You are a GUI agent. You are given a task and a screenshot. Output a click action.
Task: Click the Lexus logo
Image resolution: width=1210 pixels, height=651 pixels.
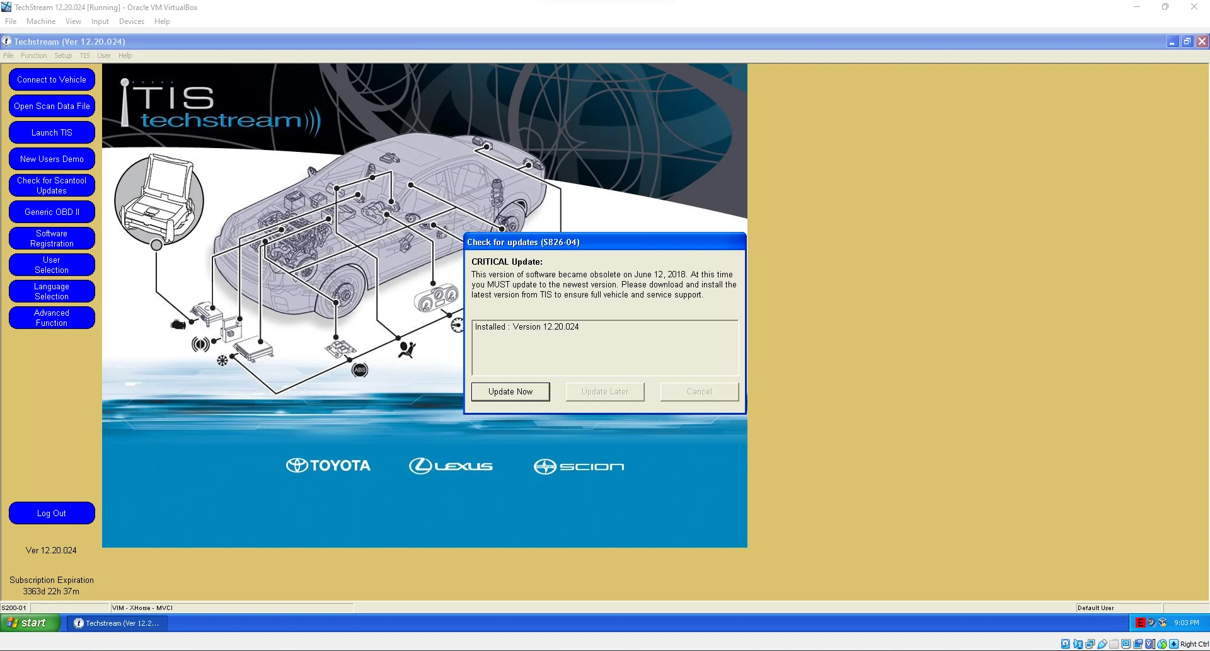[x=451, y=466]
